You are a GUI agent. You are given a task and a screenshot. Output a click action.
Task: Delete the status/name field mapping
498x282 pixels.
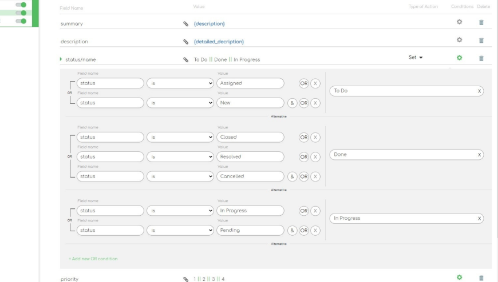[x=481, y=58]
